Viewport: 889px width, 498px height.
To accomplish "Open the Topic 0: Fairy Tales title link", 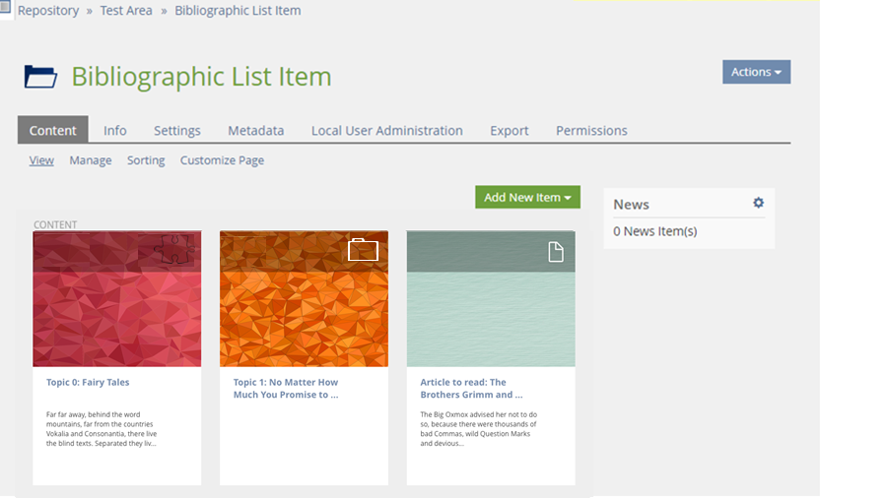I will [x=88, y=382].
